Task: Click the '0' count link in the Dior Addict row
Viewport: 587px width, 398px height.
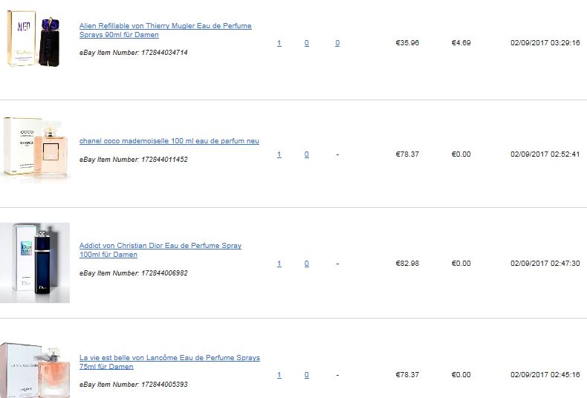Action: point(307,264)
